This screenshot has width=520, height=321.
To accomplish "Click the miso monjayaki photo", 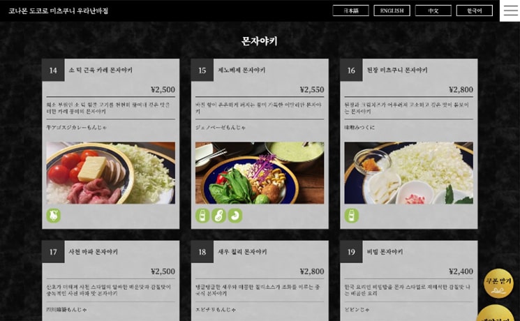I will 409,173.
